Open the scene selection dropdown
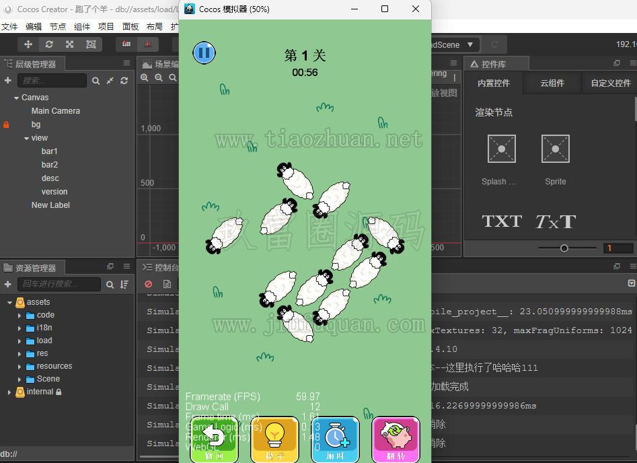This screenshot has width=637, height=463. point(470,44)
